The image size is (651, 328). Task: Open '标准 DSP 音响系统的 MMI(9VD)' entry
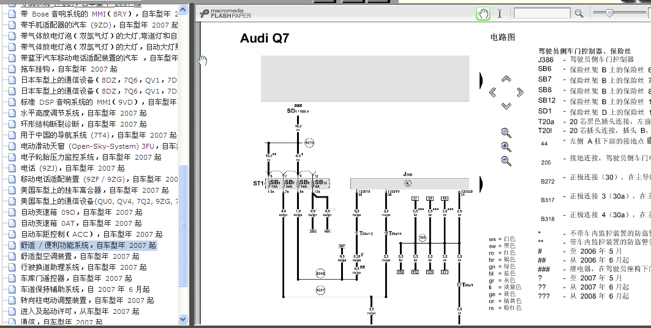tap(99, 102)
